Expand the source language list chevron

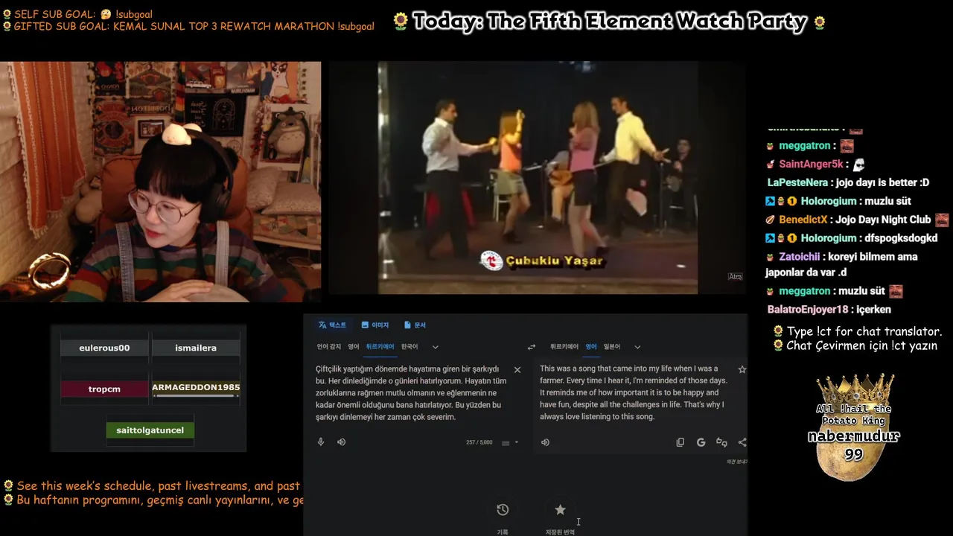click(x=436, y=347)
